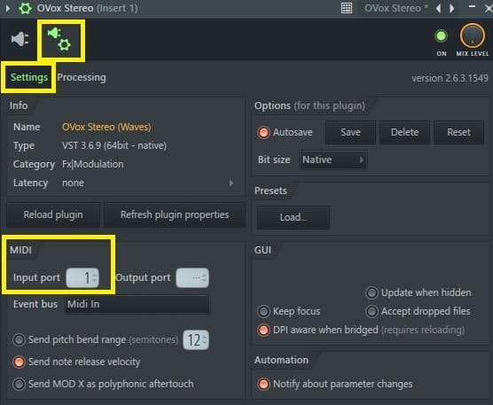This screenshot has width=493, height=405.
Task: Click Refresh plugin properties button
Action: click(x=175, y=215)
